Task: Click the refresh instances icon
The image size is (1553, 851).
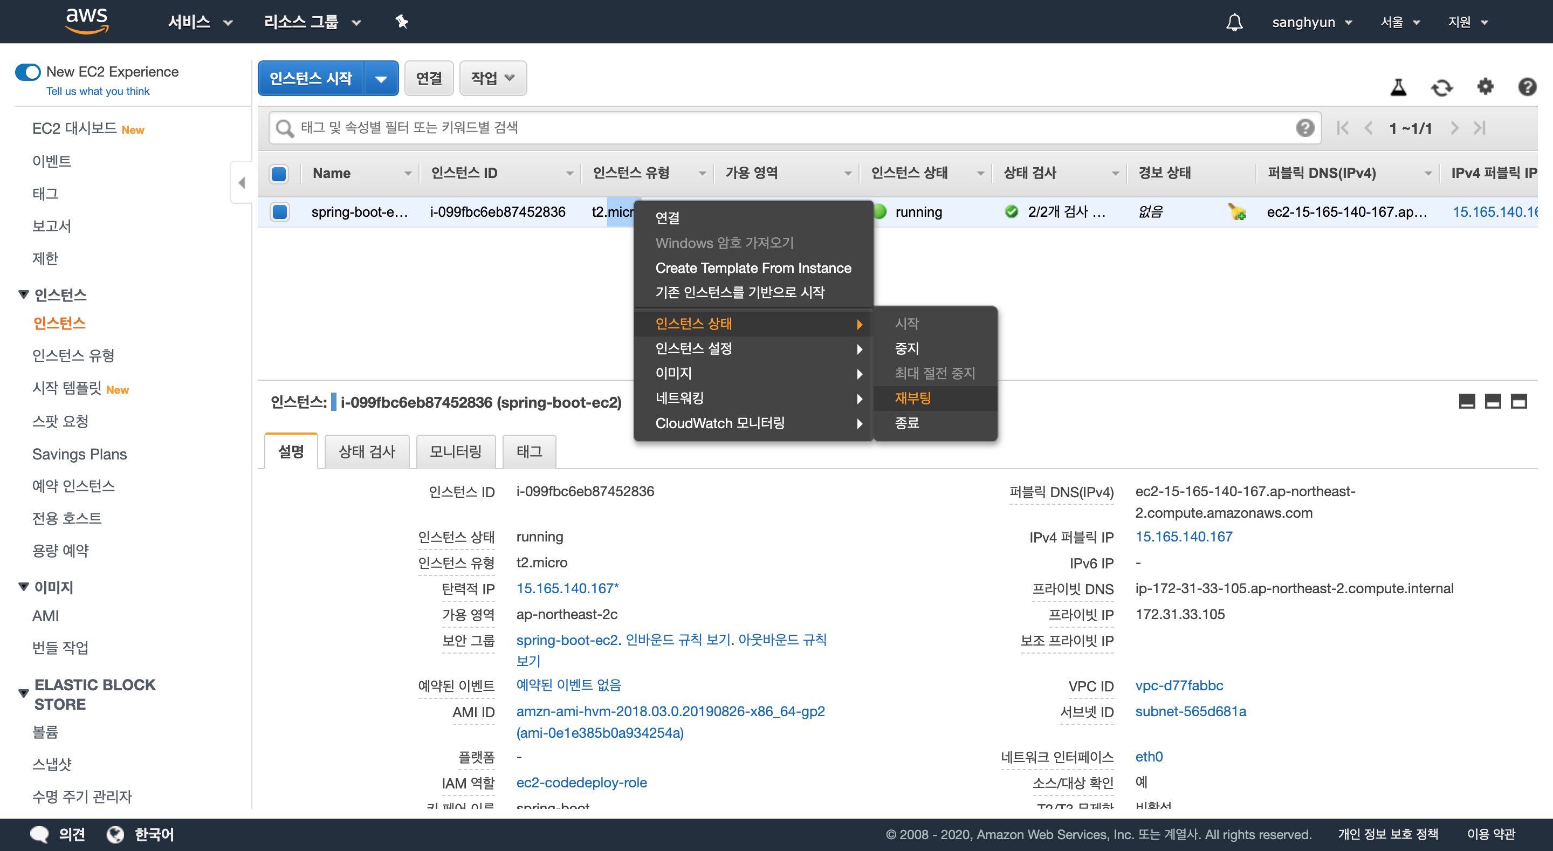Action: coord(1441,88)
